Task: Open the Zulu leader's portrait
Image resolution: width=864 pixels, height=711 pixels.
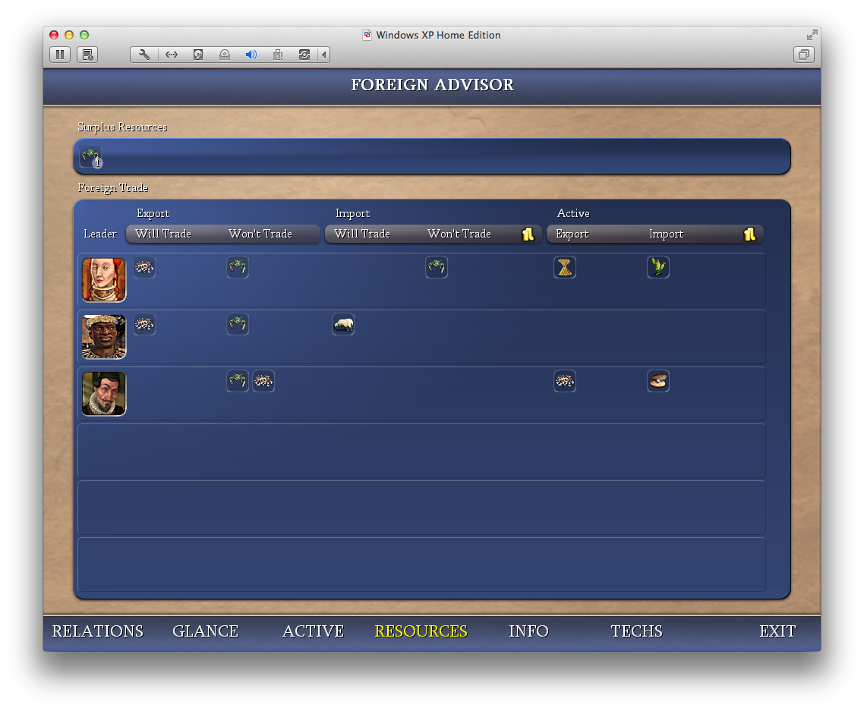Action: click(x=104, y=336)
